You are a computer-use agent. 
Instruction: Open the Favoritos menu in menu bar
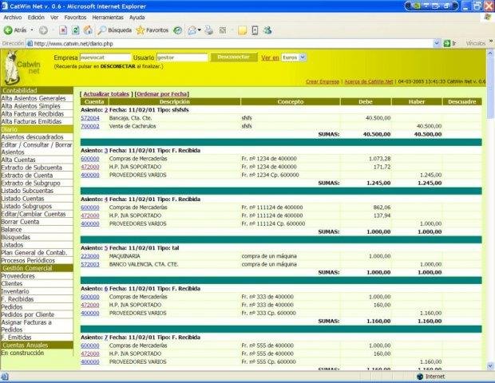coord(75,18)
